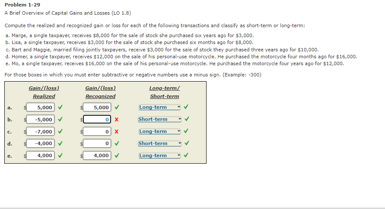
Task: Click the red X beside row b Recognized
Action: pos(117,120)
